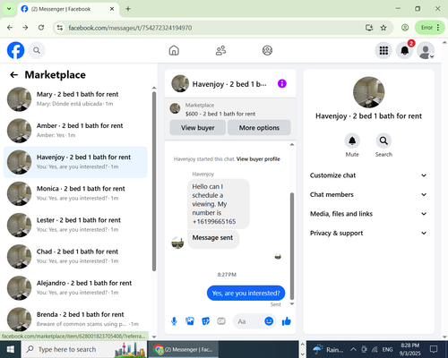Close the Messenger | Facebook tab
448x358 pixels.
click(x=112, y=9)
